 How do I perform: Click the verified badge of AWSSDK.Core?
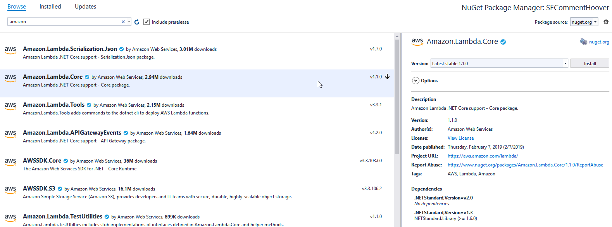click(x=66, y=161)
